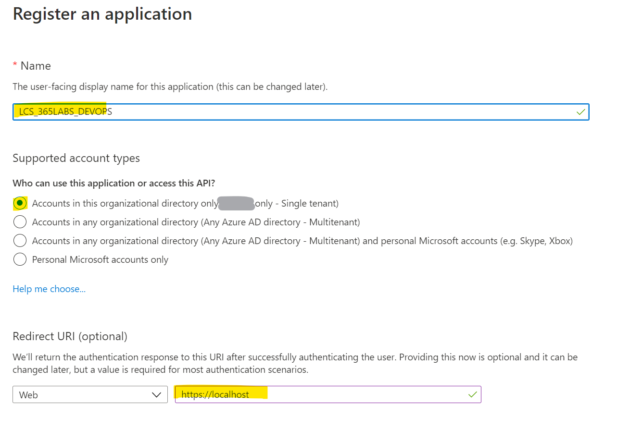Click the required asterisk Name label
Image resolution: width=642 pixels, height=430 pixels.
pyautogui.click(x=32, y=66)
